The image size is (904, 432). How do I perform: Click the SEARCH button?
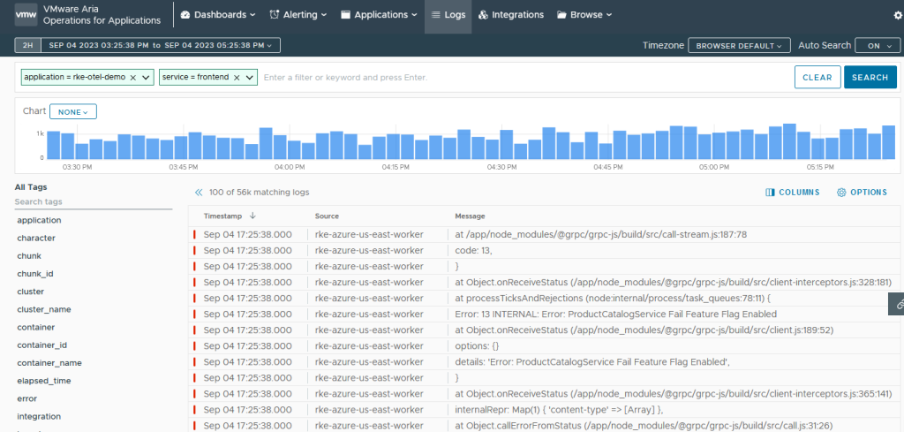click(x=870, y=78)
